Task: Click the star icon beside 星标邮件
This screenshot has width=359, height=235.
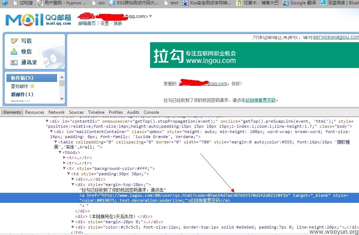Action: [32, 86]
